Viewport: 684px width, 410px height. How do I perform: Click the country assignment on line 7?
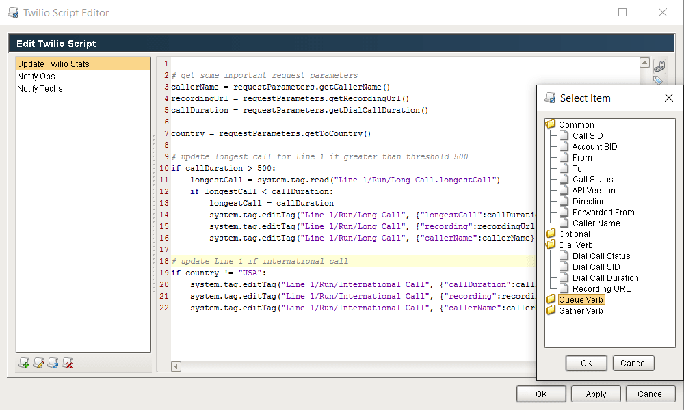click(x=271, y=134)
